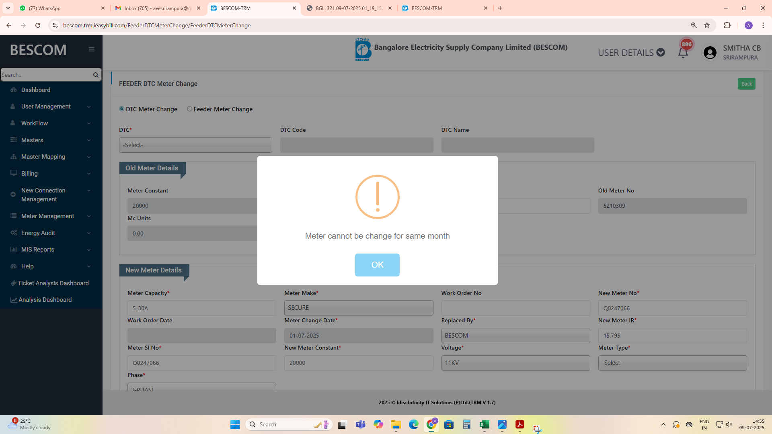The width and height of the screenshot is (772, 434).
Task: Open Adobe Acrobat from taskbar
Action: (519, 424)
